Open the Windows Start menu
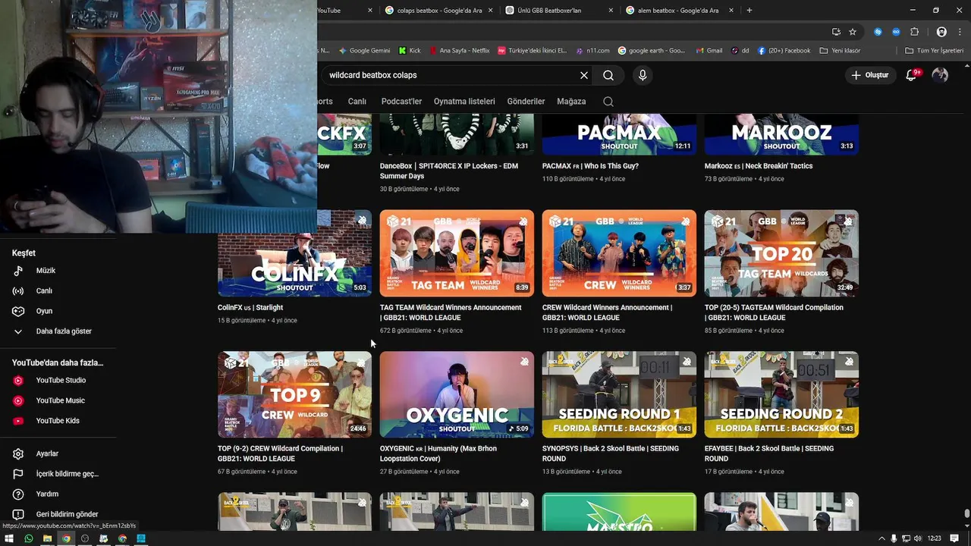 tap(9, 538)
